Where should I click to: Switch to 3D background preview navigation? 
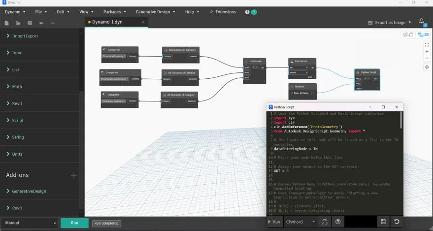pos(408,35)
